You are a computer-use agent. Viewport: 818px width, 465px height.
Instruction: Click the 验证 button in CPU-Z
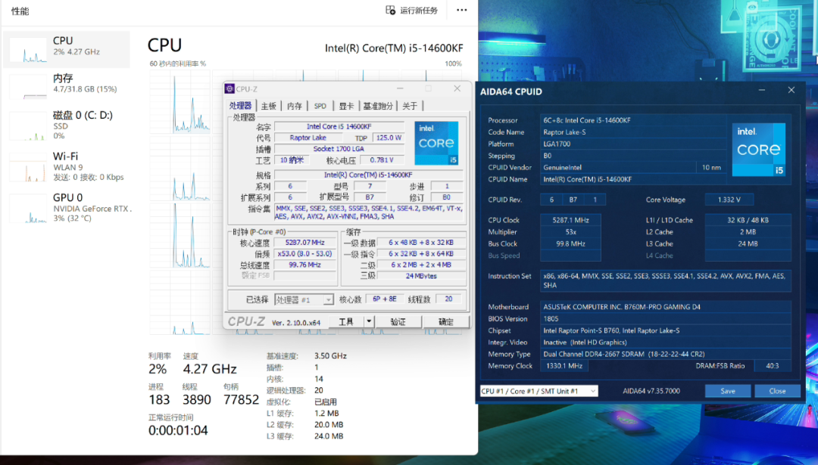[x=398, y=322]
